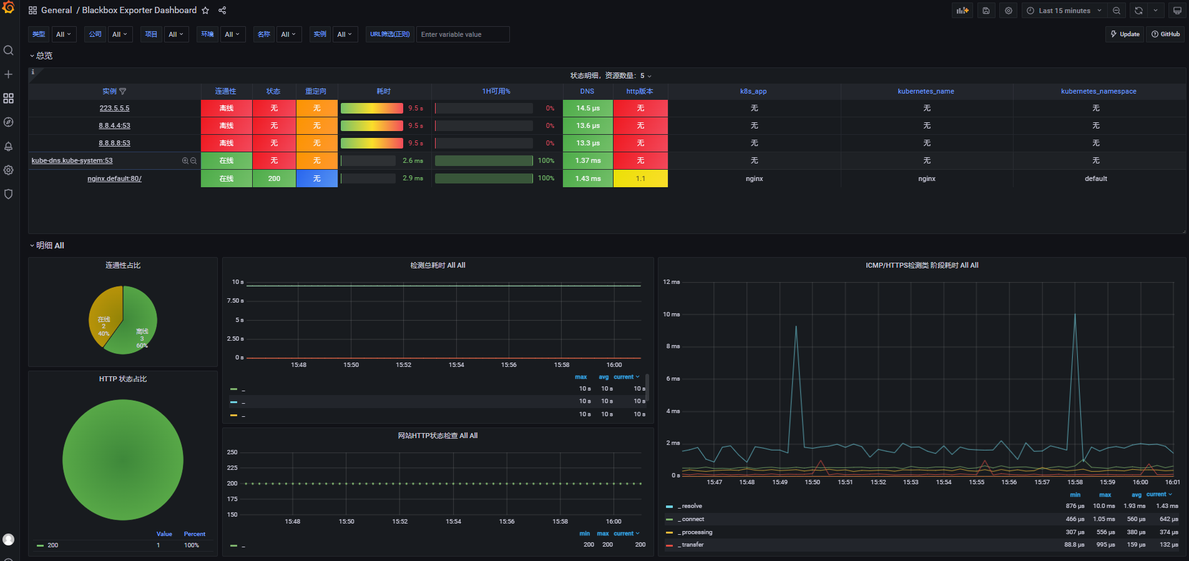Image resolution: width=1189 pixels, height=561 pixels.
Task: Sort table by 状态 column header
Action: [273, 91]
